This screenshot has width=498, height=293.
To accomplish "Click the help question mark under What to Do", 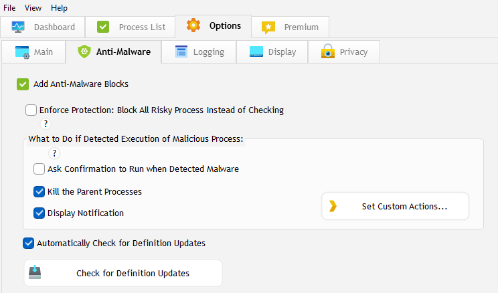I will [55, 153].
